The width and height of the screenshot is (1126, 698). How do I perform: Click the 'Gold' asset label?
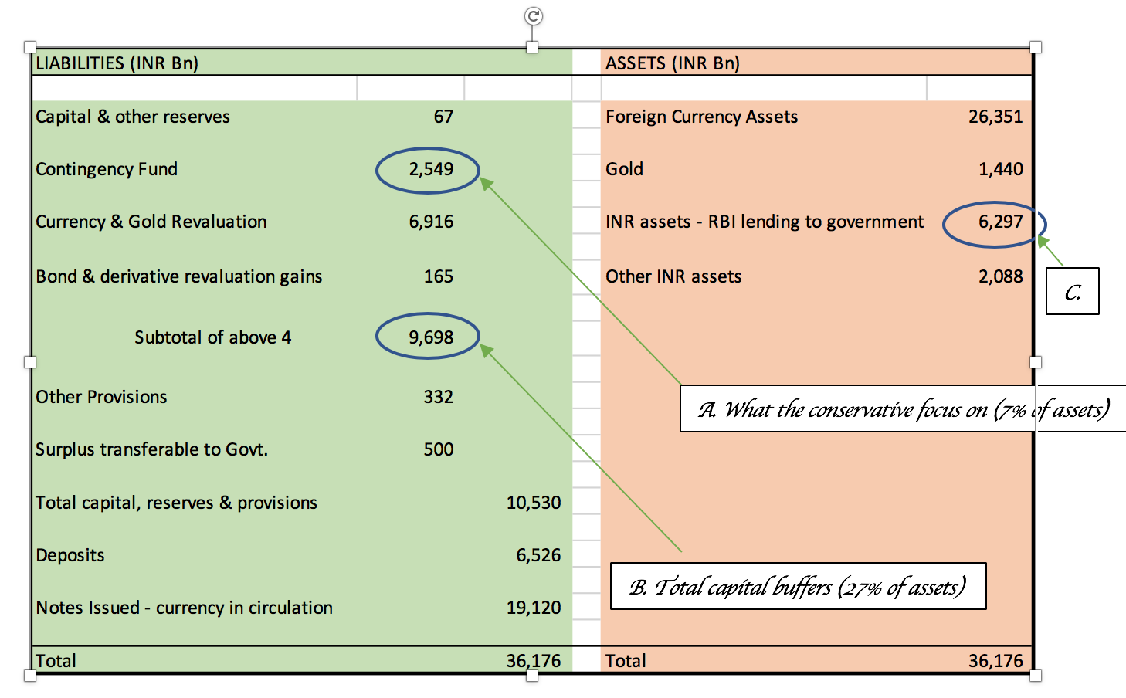pyautogui.click(x=624, y=169)
